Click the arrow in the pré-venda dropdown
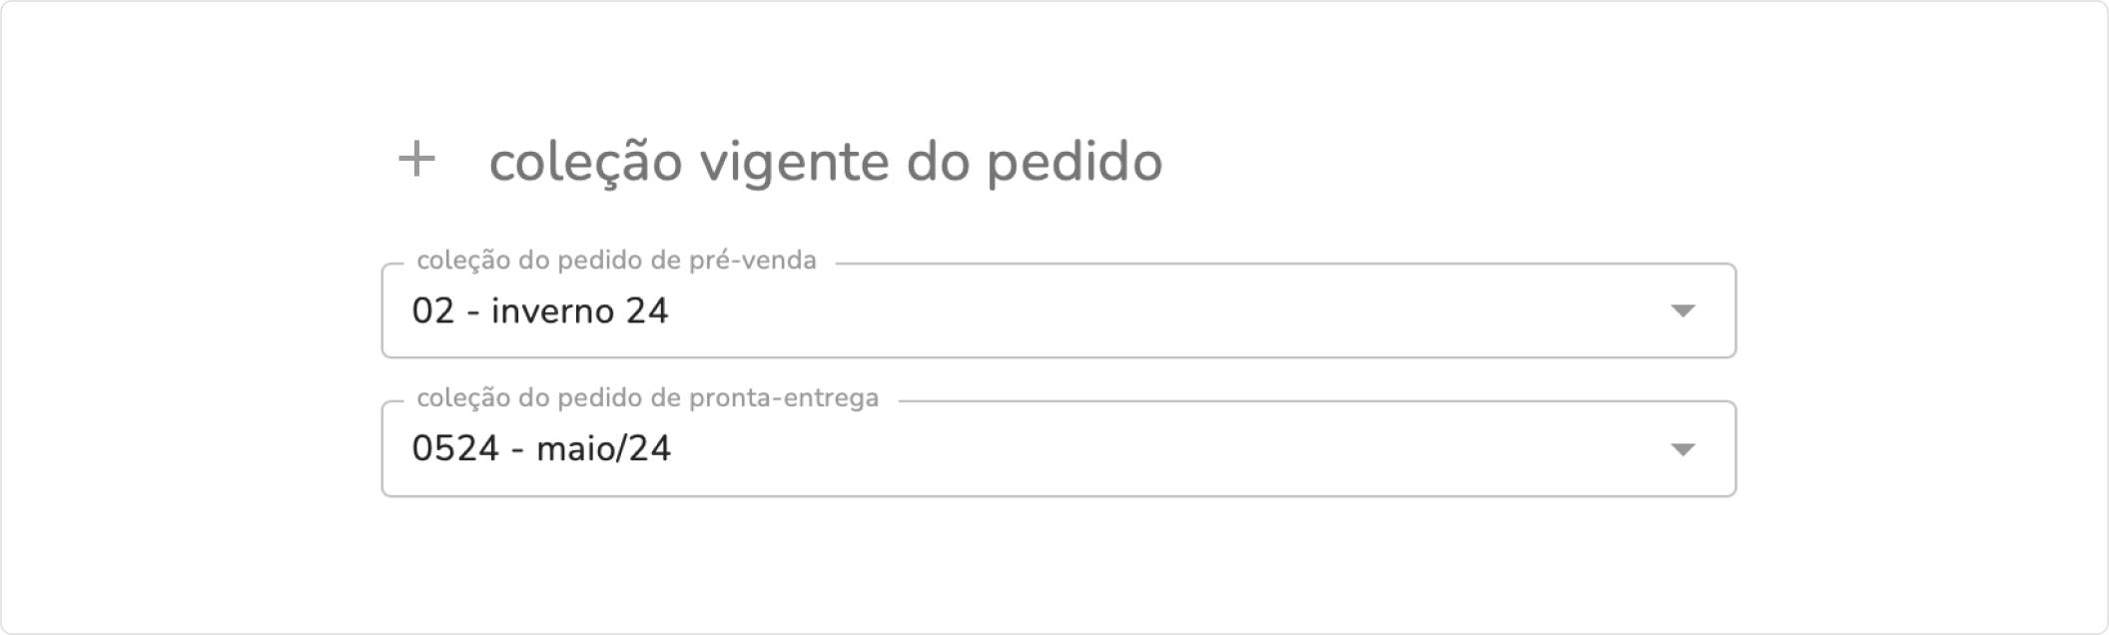The height and width of the screenshot is (635, 2109). tap(1683, 312)
